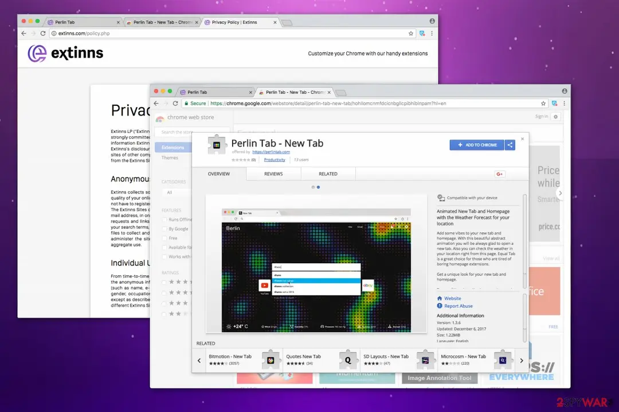Select first screenshot carousel dot

coord(313,187)
